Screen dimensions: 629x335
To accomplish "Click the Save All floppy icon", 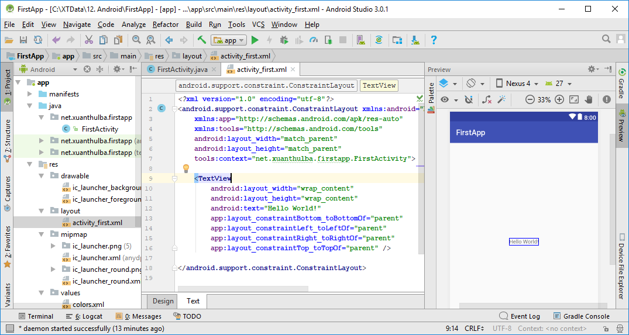I will point(23,40).
